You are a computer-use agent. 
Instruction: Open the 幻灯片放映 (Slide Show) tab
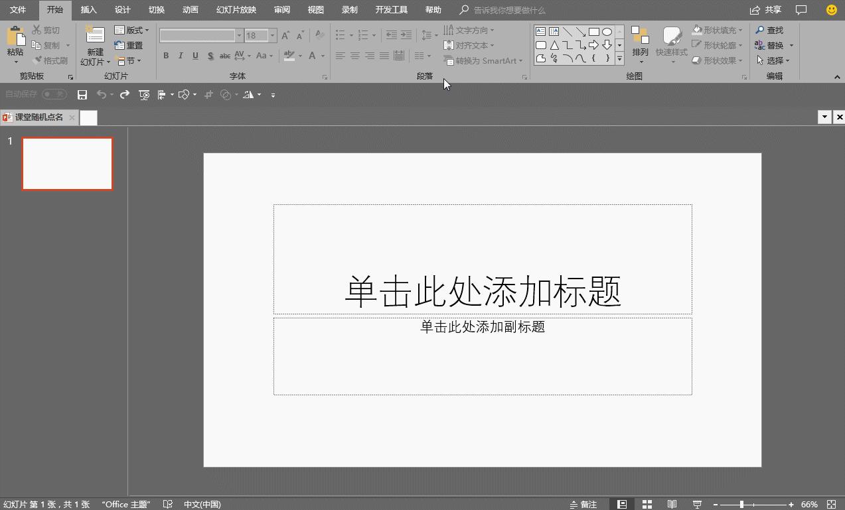235,10
